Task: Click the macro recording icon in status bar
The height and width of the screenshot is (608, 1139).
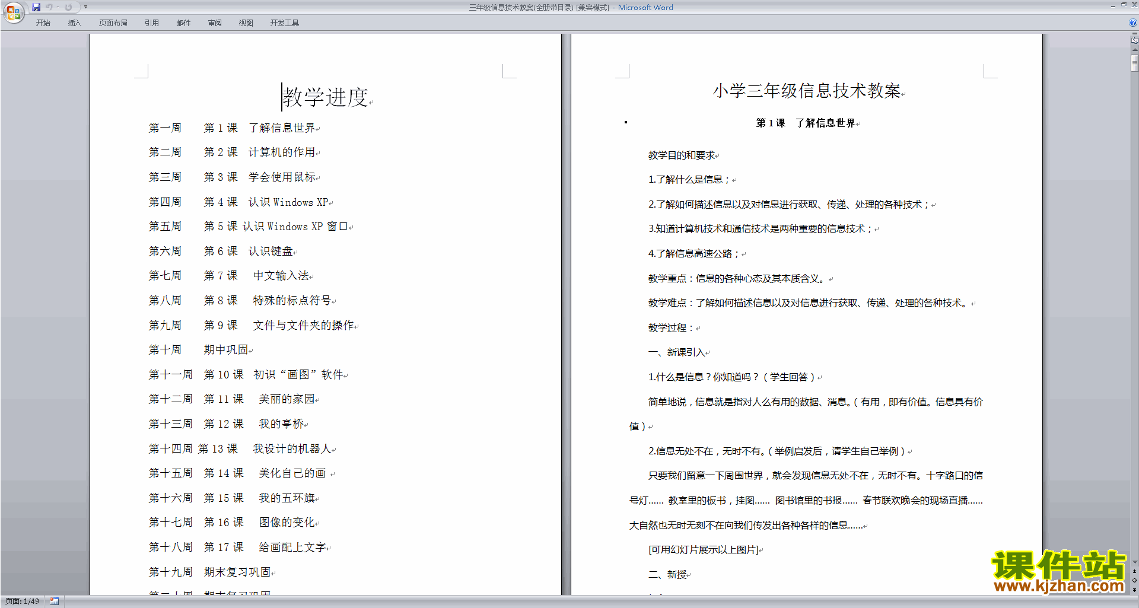Action: coord(55,601)
